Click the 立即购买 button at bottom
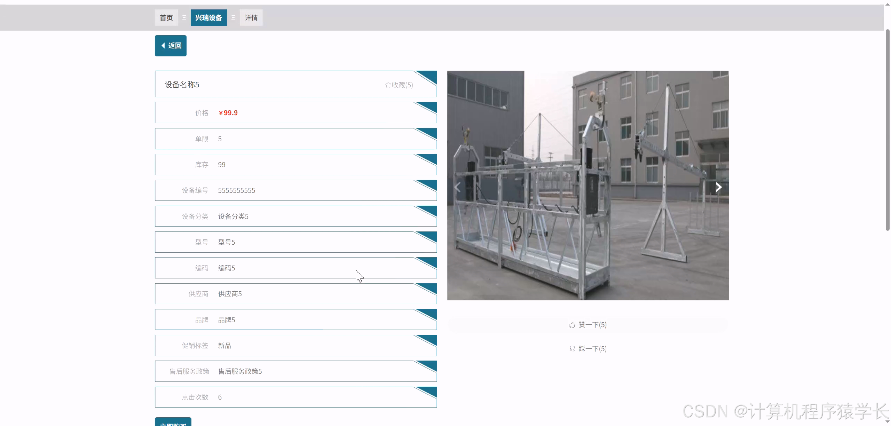891x426 pixels. [173, 422]
